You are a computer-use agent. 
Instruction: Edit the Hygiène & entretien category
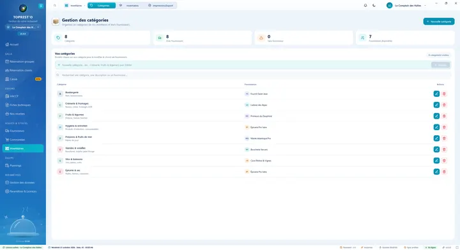pos(436,127)
